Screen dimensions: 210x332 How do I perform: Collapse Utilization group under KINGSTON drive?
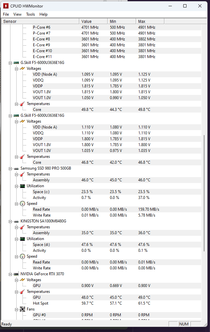(16, 239)
